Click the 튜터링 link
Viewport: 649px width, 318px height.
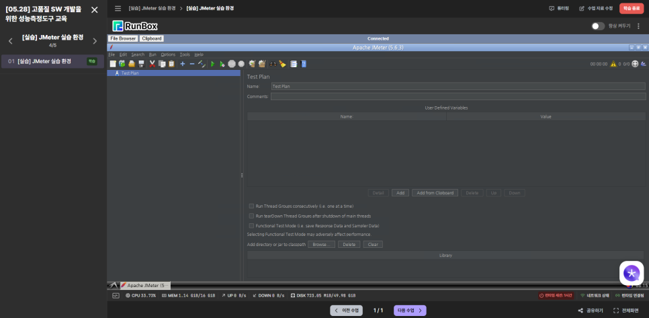coord(559,8)
